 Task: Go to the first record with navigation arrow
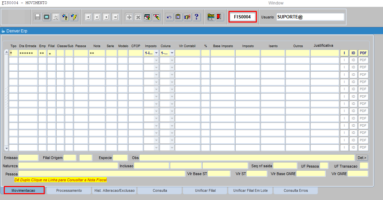(x=88, y=17)
